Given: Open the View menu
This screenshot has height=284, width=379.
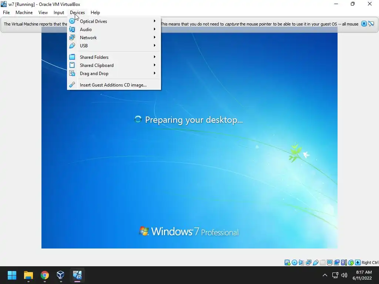Looking at the screenshot, I should click(43, 13).
